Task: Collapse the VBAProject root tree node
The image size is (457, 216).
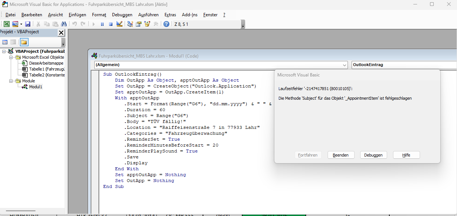Action: [4, 51]
